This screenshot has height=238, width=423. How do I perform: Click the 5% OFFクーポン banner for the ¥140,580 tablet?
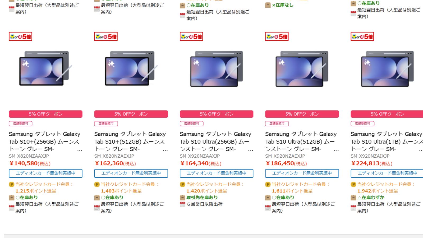(x=45, y=114)
